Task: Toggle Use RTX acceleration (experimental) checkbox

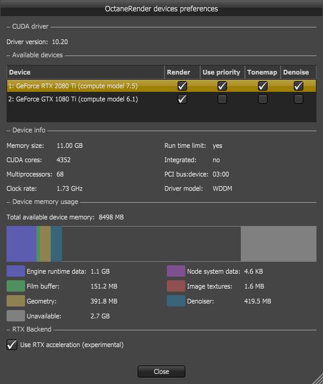Action: [x=12, y=345]
